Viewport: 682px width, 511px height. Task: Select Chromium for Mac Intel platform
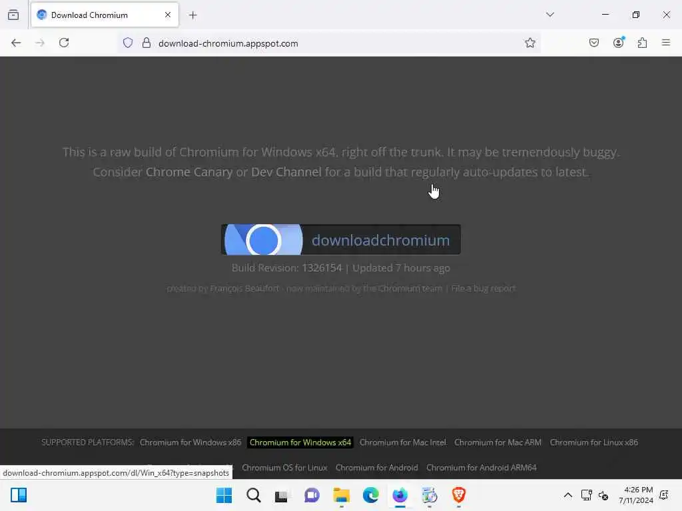(403, 442)
